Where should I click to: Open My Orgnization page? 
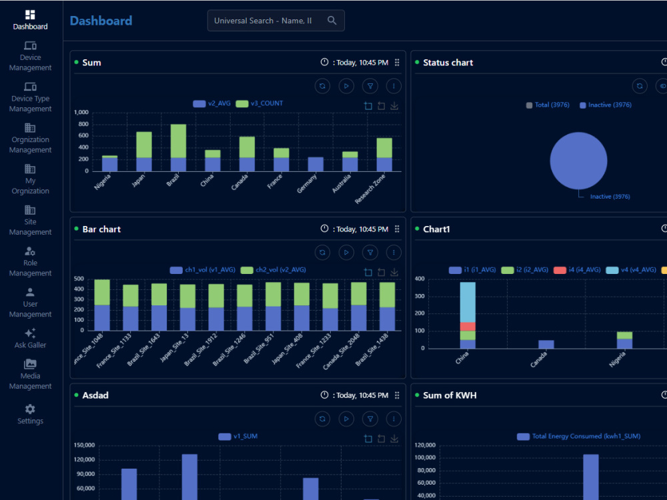pos(30,180)
